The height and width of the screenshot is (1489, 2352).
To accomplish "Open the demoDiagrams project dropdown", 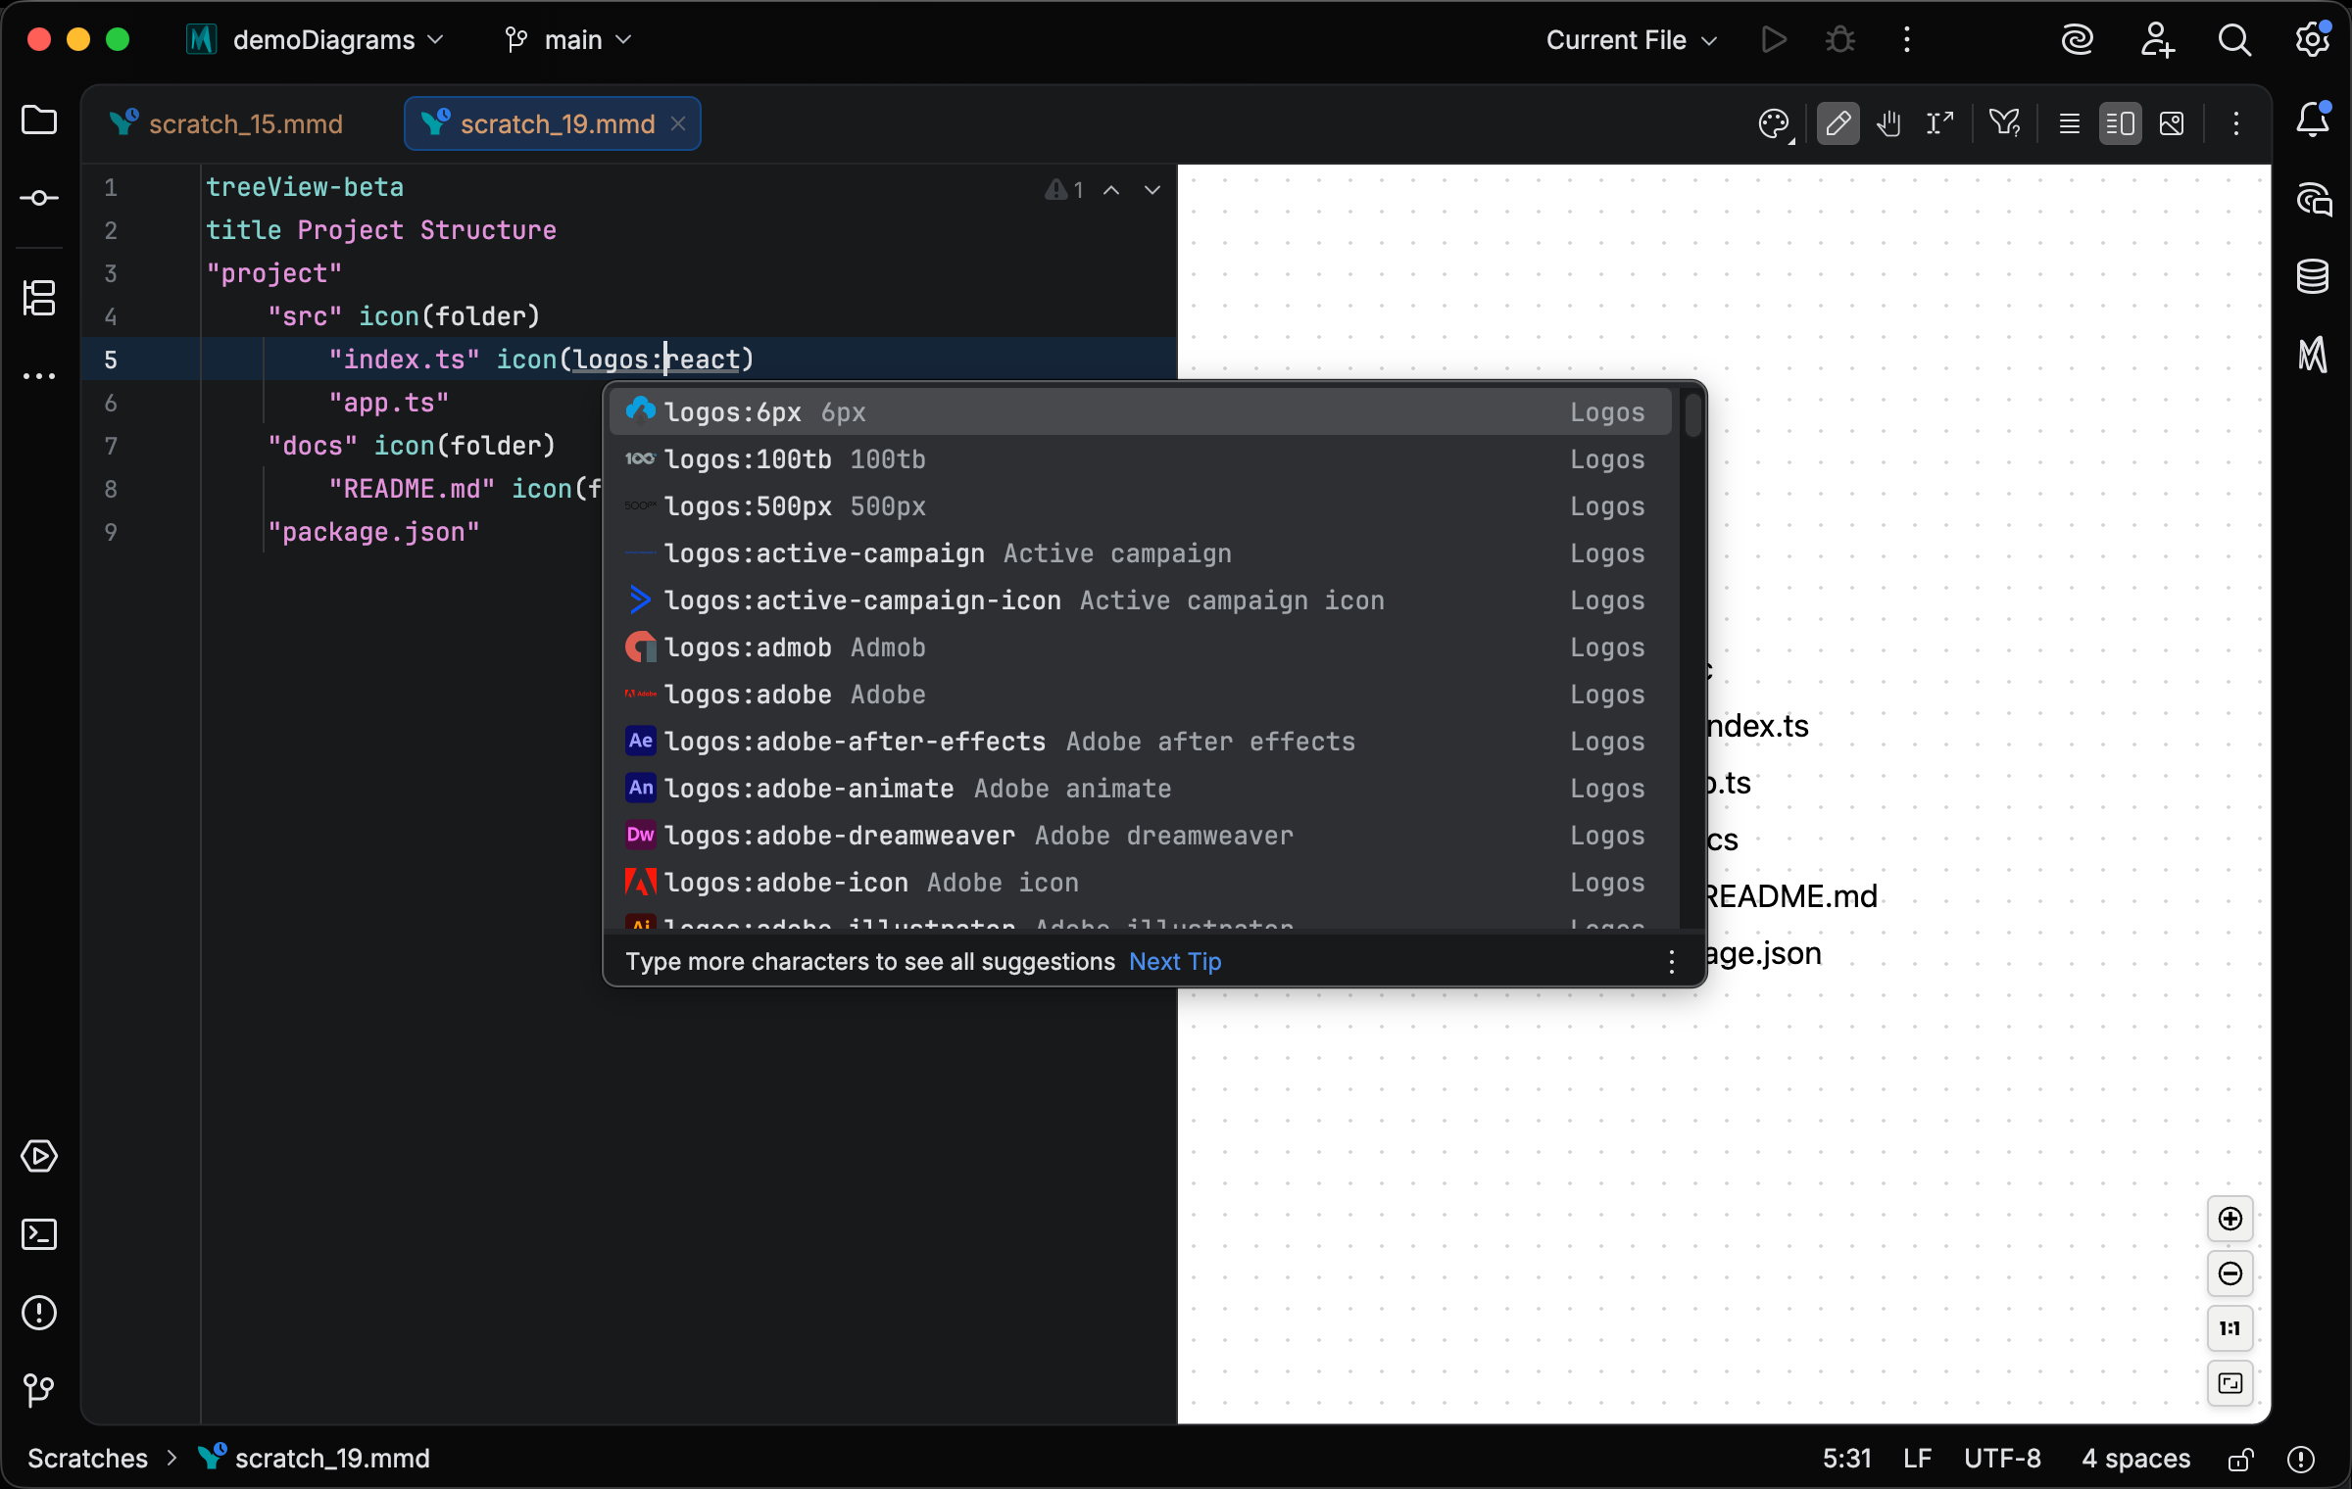I will click(x=316, y=40).
